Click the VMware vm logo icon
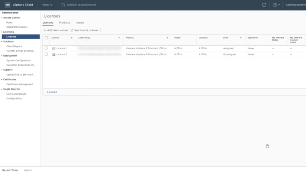The image size is (306, 172). (x=8, y=5)
